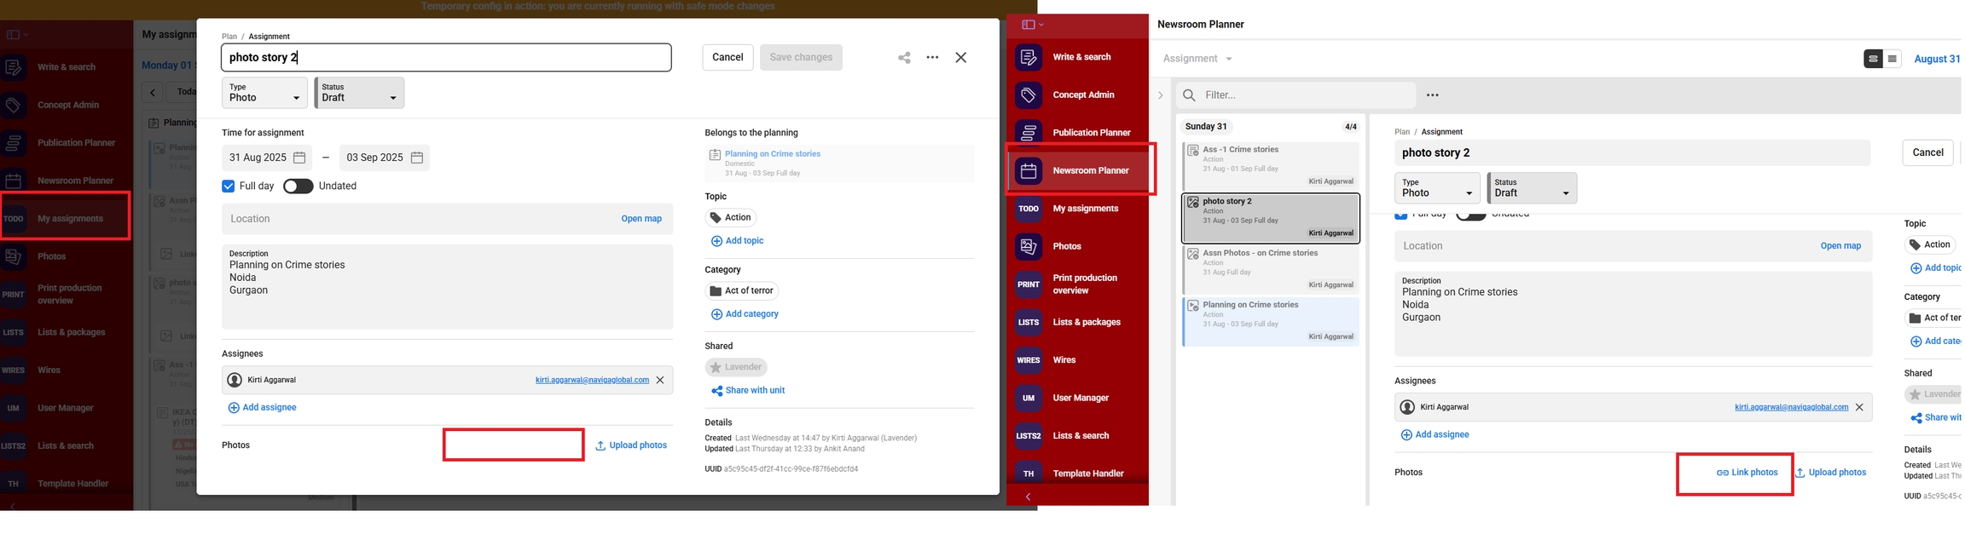Toggle the Undated switch in the dialog

tap(298, 187)
